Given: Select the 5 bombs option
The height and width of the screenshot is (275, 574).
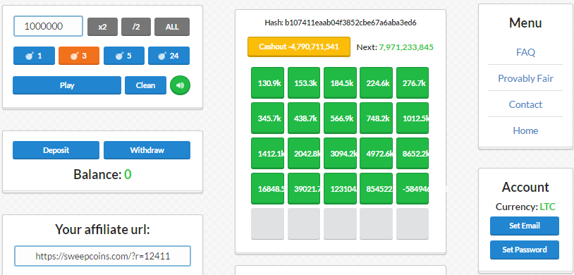Looking at the screenshot, I should tap(124, 56).
